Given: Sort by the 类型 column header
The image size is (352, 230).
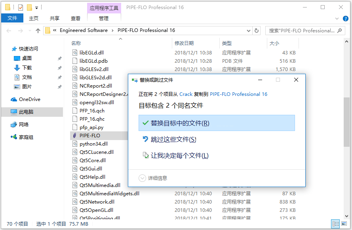Looking at the screenshot, I should (227, 43).
